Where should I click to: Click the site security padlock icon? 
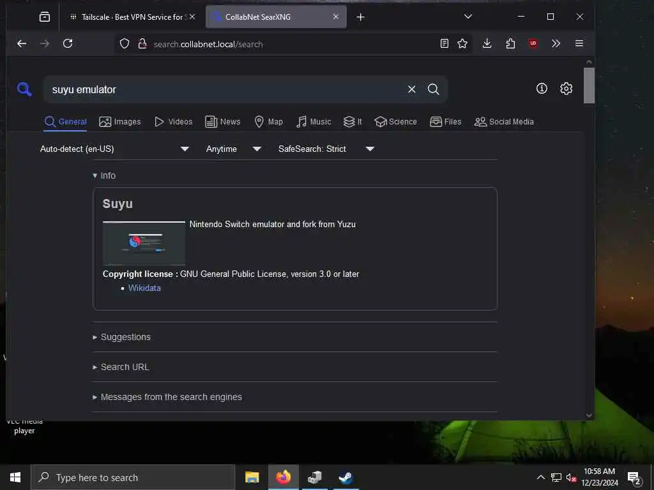click(142, 43)
